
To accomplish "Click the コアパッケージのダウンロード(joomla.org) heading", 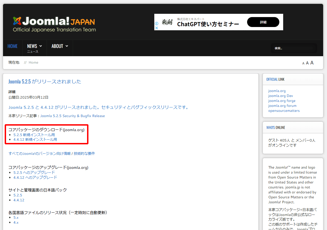I will coord(46,130).
